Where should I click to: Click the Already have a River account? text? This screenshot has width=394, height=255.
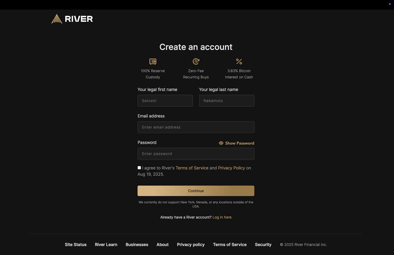click(x=186, y=217)
